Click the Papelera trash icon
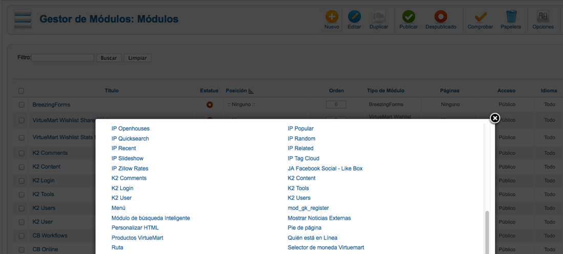Image resolution: width=563 pixels, height=254 pixels. point(511,16)
